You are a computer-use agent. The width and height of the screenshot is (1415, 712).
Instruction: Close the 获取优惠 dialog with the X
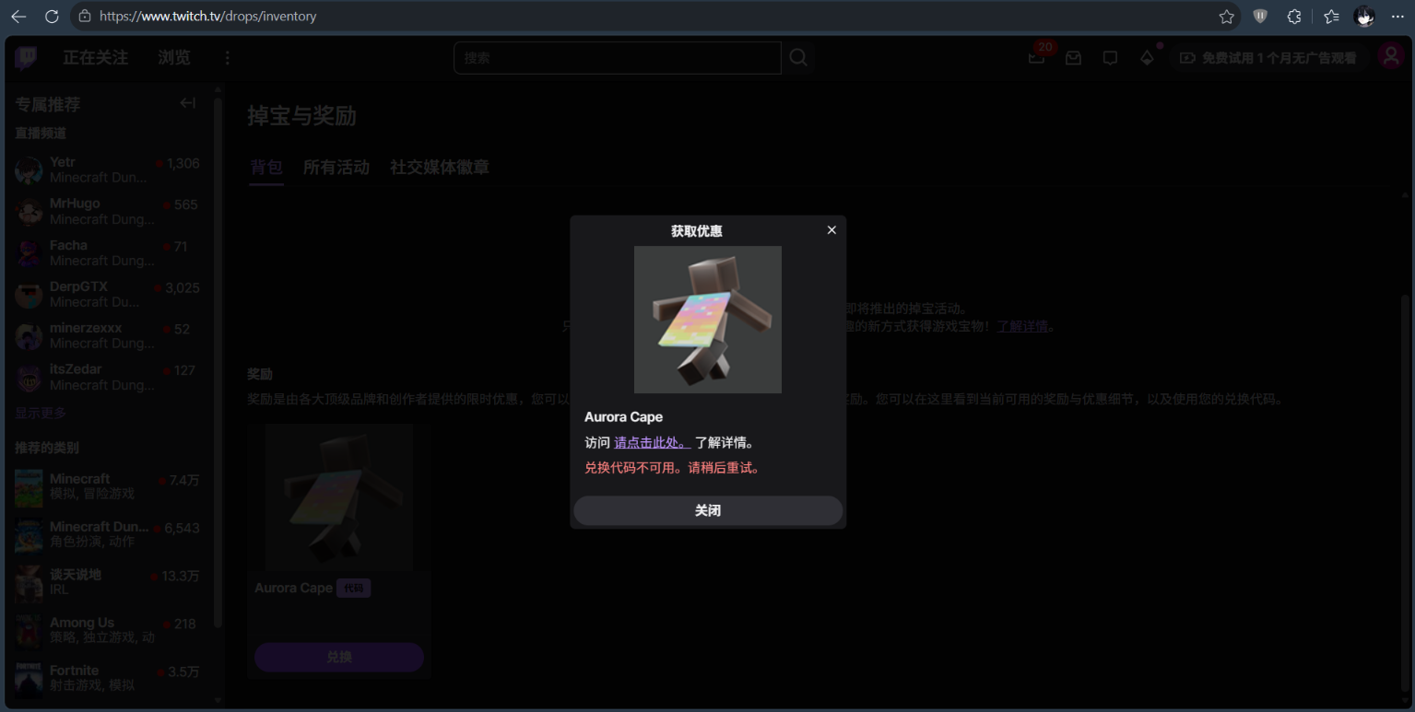(x=831, y=230)
